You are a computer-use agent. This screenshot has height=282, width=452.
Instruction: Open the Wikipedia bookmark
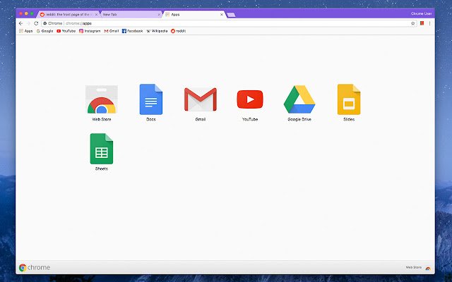point(157,31)
